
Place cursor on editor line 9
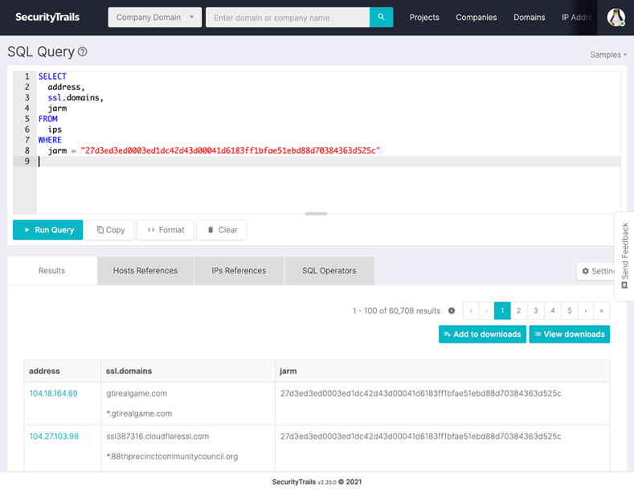(329, 161)
